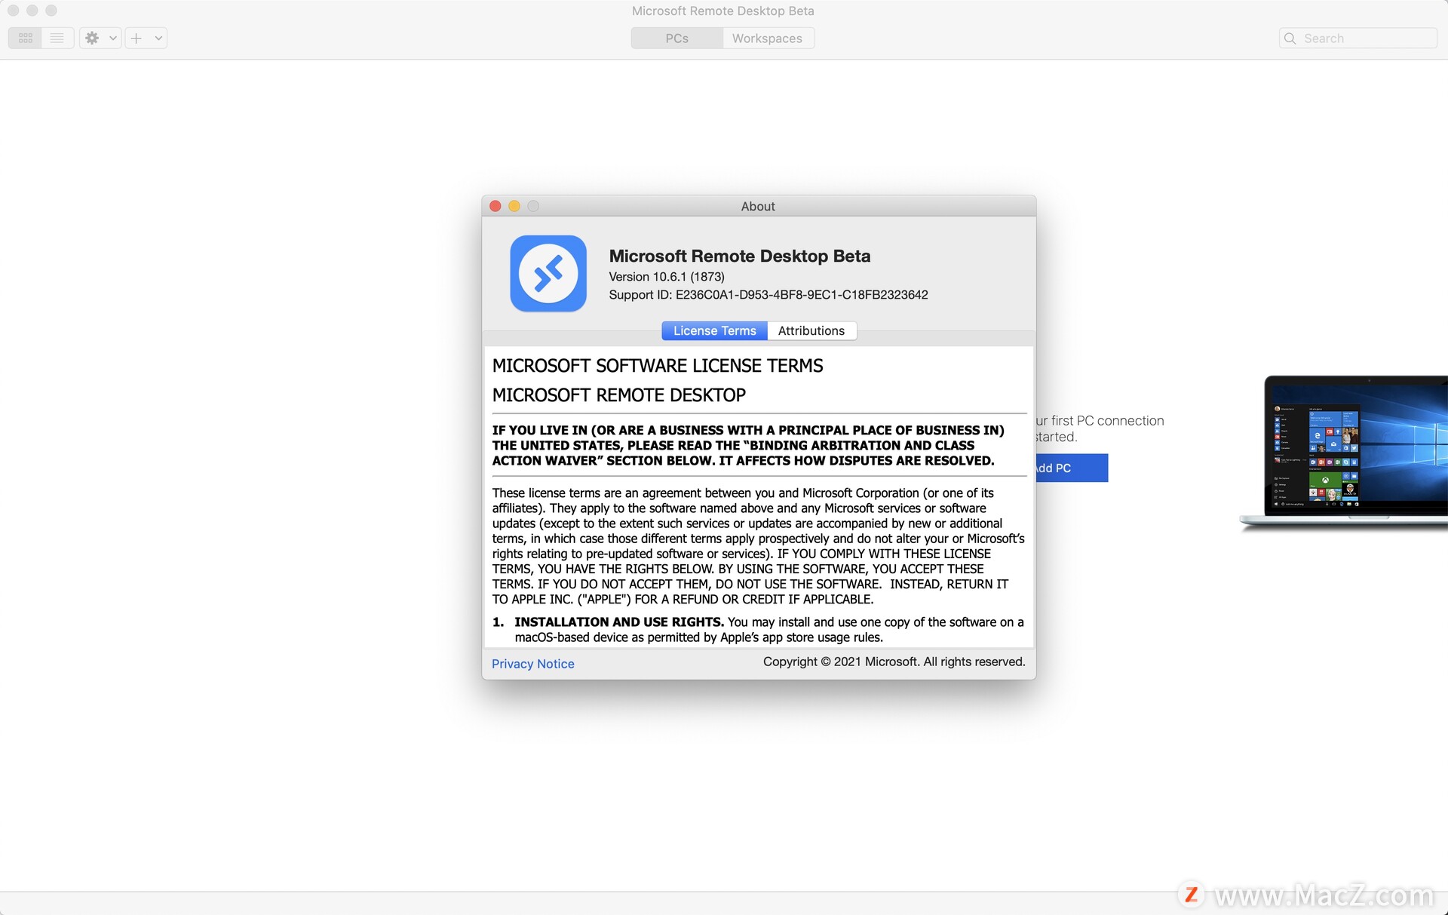Switch to grid view in the toolbar
1448x915 pixels.
point(26,38)
